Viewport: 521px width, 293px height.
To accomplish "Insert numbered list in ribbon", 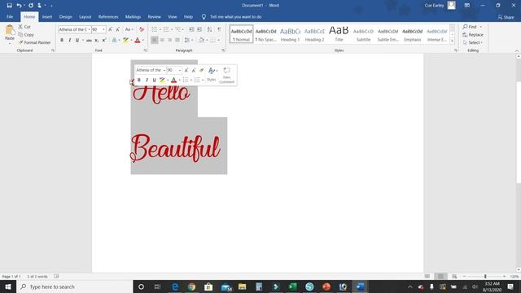I will (x=166, y=29).
